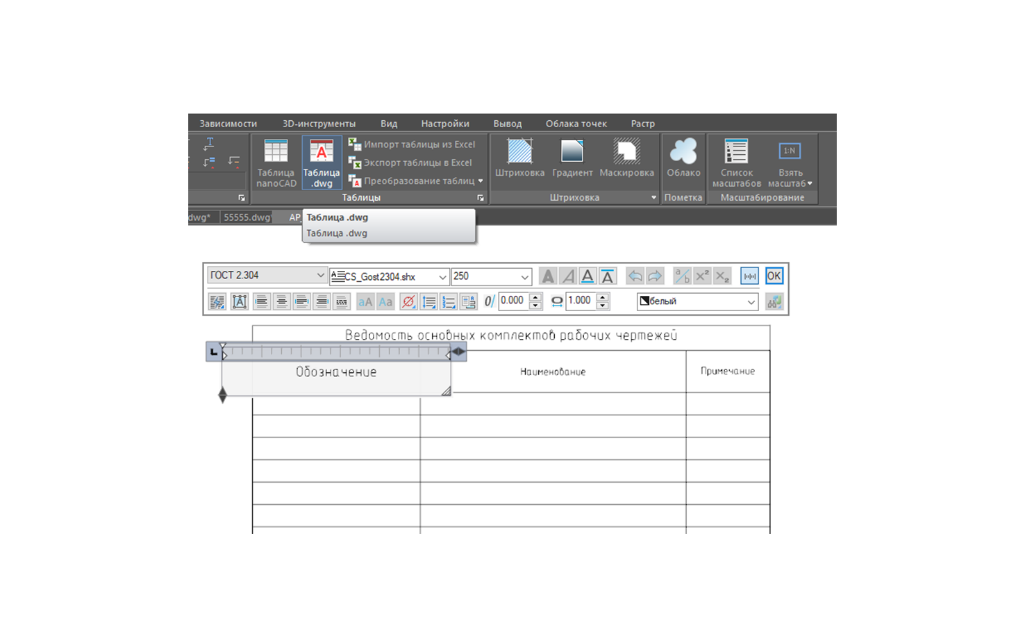Click the Таблица .dwg ribbon button

tap(322, 163)
